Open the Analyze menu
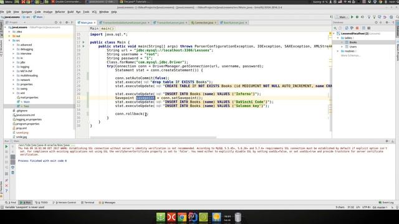This screenshot has width=399, height=224. (47, 12)
